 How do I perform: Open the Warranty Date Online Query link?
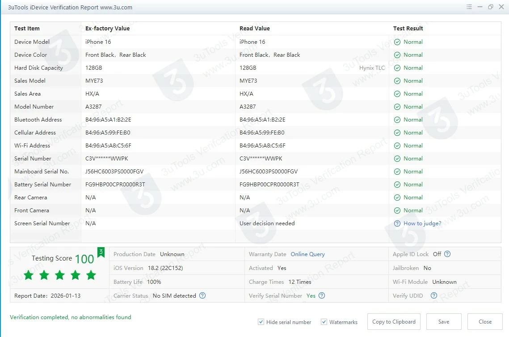[x=307, y=254]
